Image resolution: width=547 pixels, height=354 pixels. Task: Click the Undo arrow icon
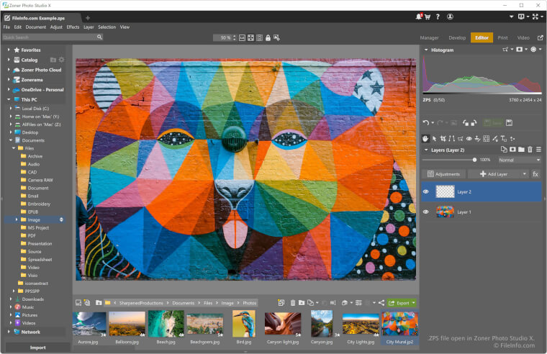pyautogui.click(x=426, y=123)
